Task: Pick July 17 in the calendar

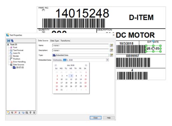Action: click(x=61, y=83)
